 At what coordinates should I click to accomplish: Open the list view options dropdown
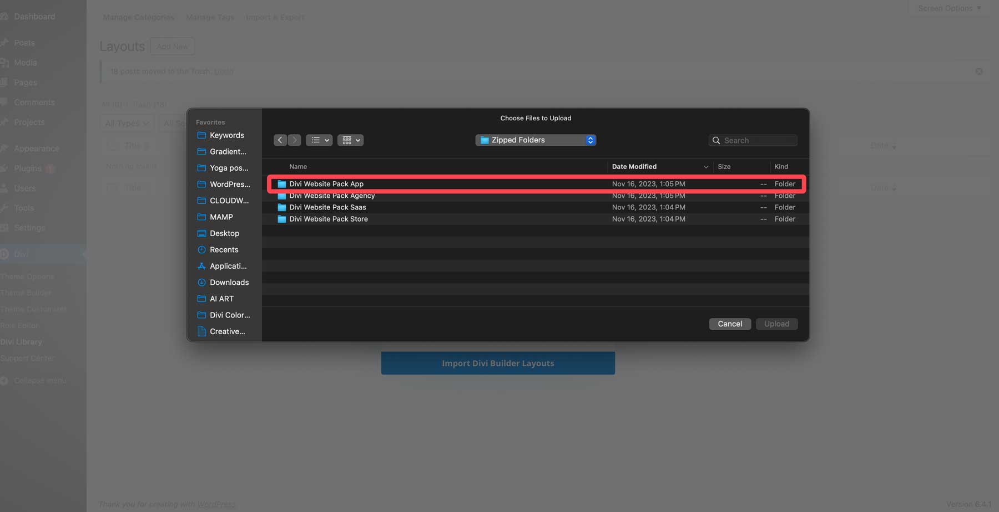[x=319, y=140]
